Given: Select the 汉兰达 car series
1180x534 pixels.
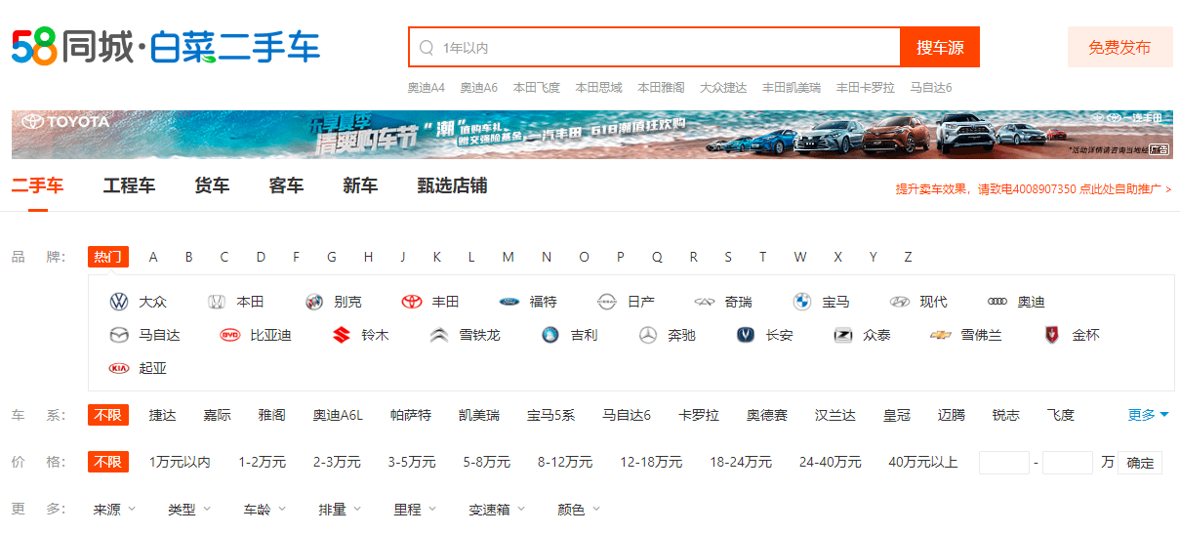Looking at the screenshot, I should pyautogui.click(x=835, y=415).
